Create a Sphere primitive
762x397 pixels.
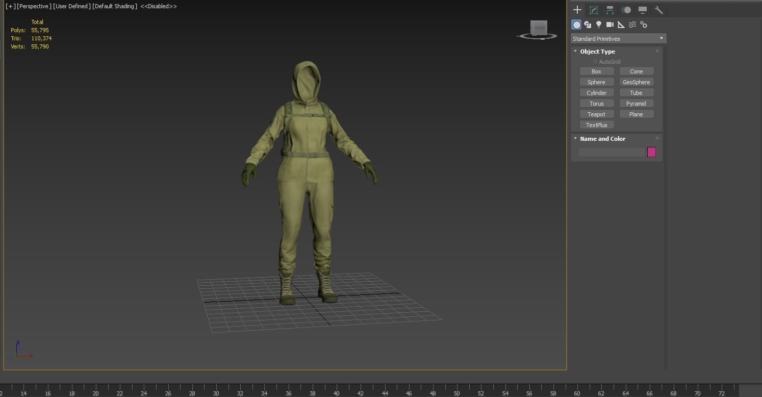597,82
